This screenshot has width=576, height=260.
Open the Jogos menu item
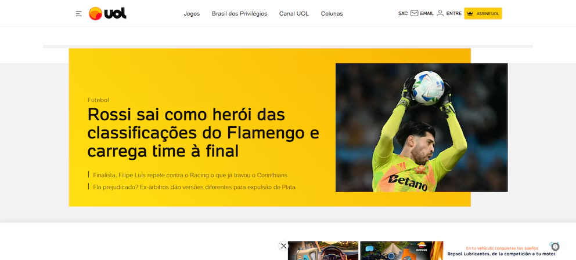192,13
